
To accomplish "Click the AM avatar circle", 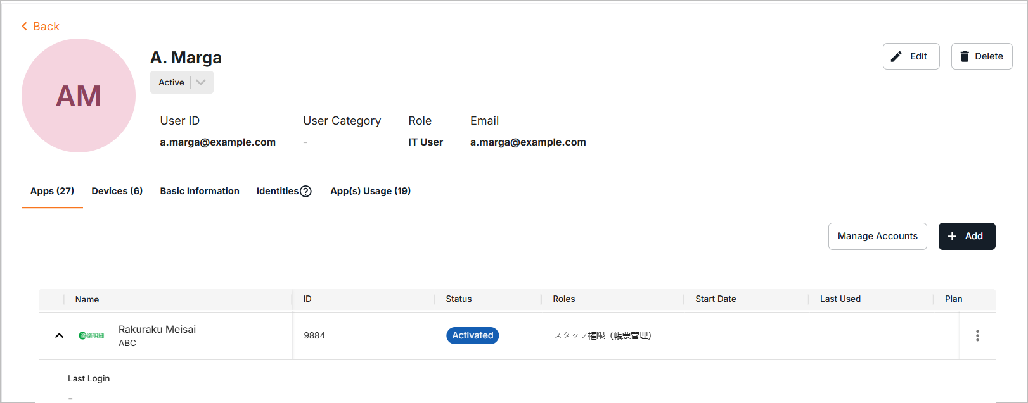I will click(79, 96).
